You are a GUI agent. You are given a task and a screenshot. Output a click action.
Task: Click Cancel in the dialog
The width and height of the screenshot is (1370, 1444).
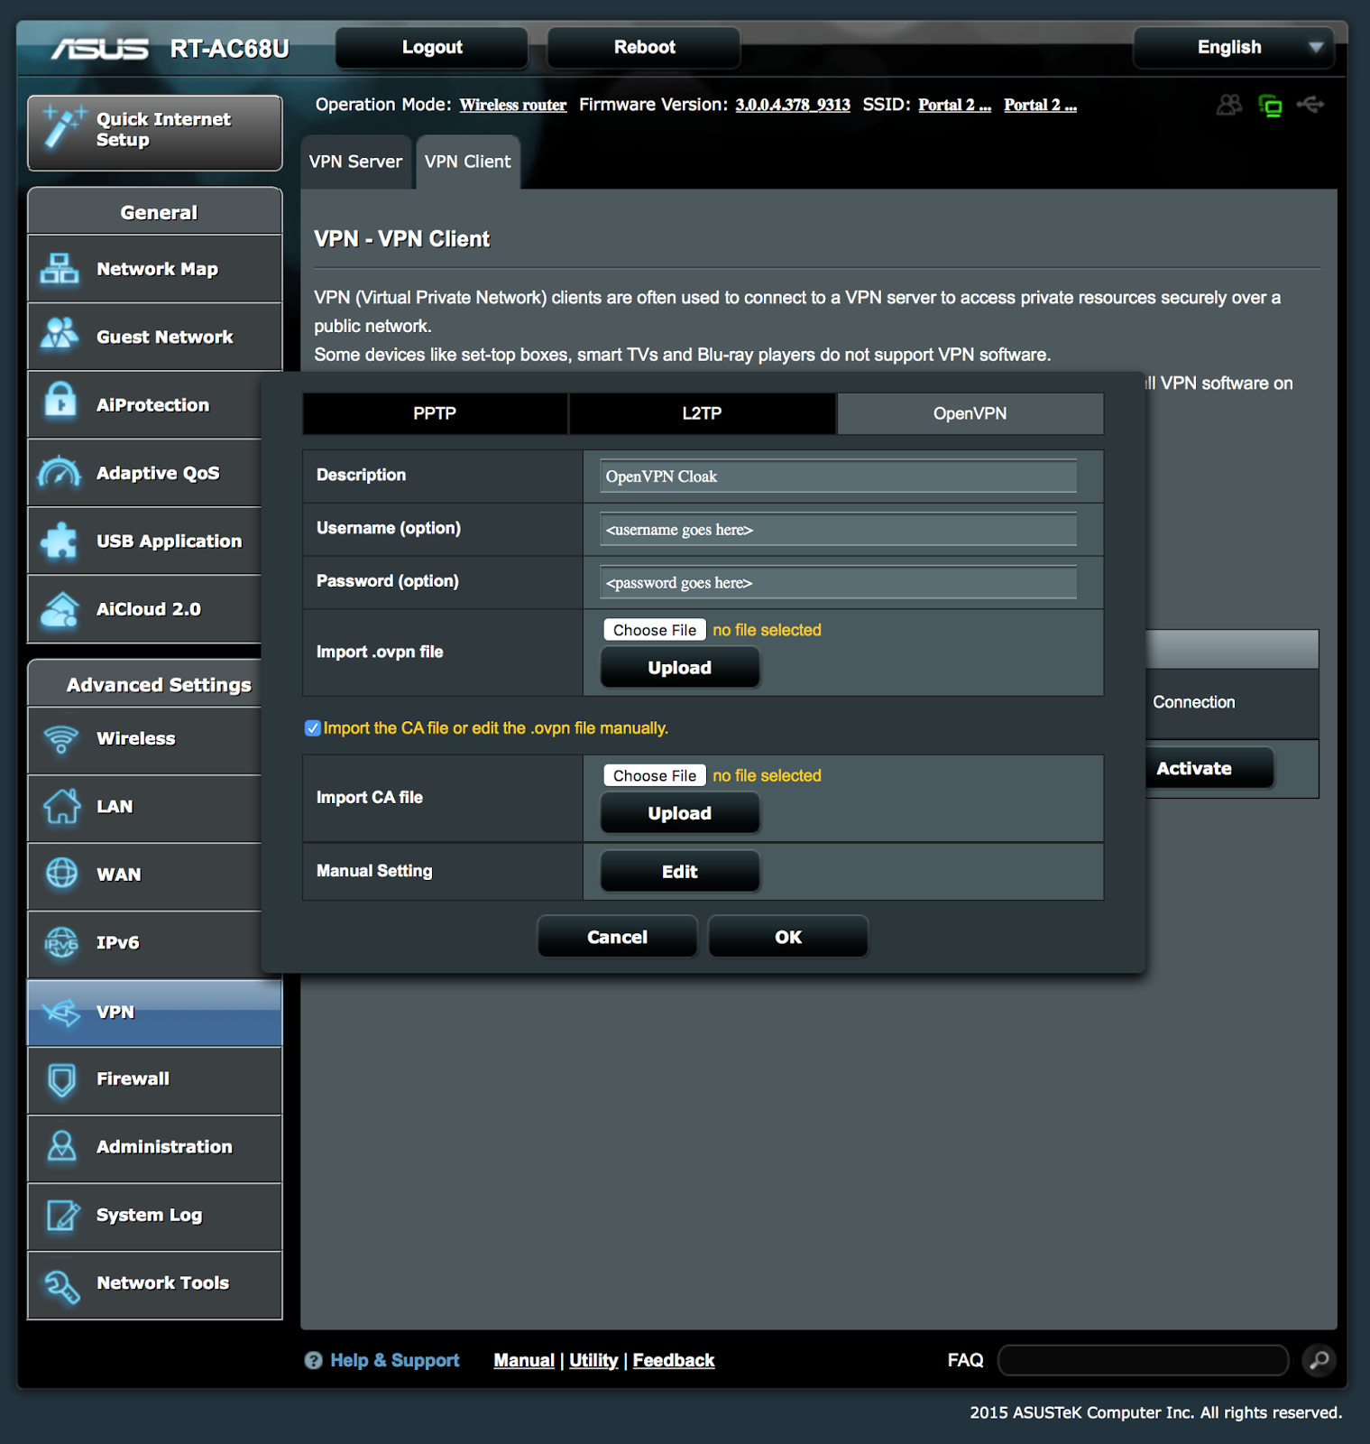[x=617, y=937]
